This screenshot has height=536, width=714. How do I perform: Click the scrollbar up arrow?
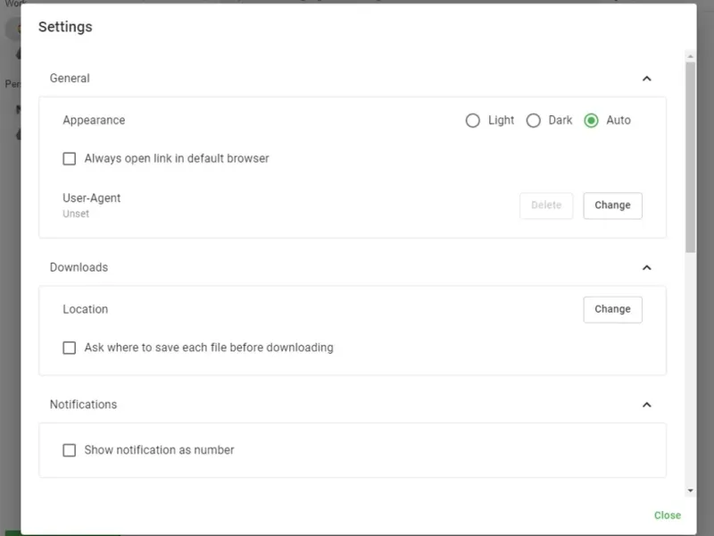(690, 55)
